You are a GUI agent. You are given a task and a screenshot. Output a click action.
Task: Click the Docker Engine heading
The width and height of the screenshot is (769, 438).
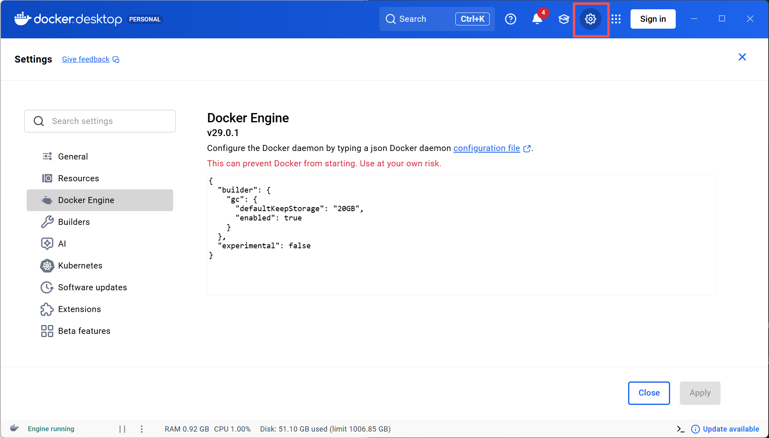248,118
